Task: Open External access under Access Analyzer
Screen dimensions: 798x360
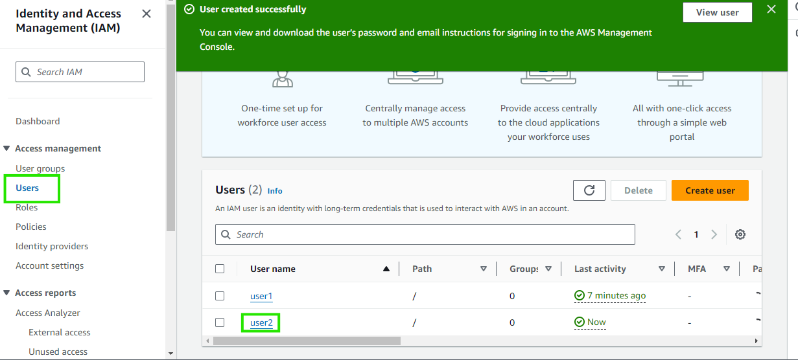Action: pos(60,332)
